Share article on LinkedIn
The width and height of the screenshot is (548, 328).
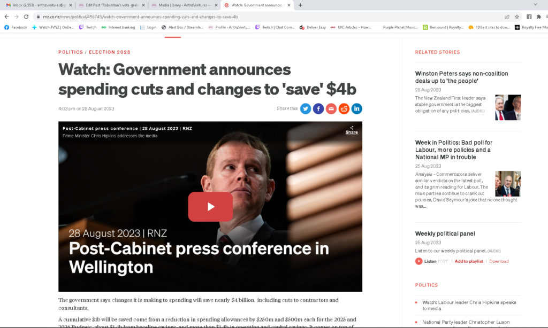[356, 109]
